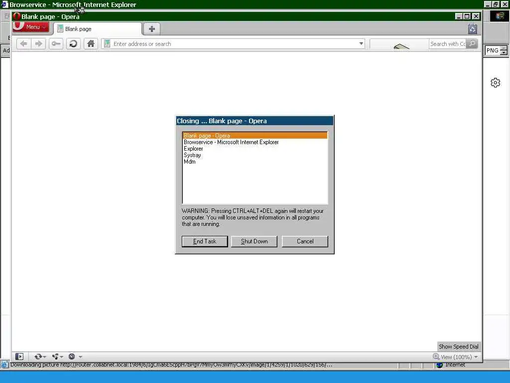Click the Opera logo in the title bar

click(16, 16)
